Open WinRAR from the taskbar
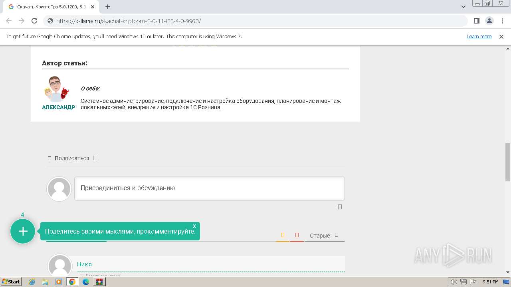 click(x=99, y=282)
